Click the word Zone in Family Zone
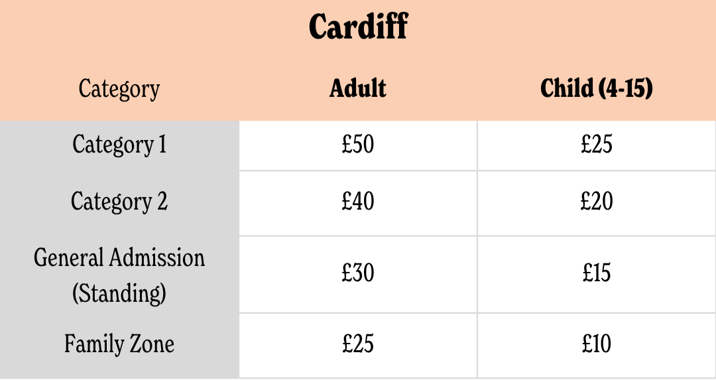 coord(152,344)
